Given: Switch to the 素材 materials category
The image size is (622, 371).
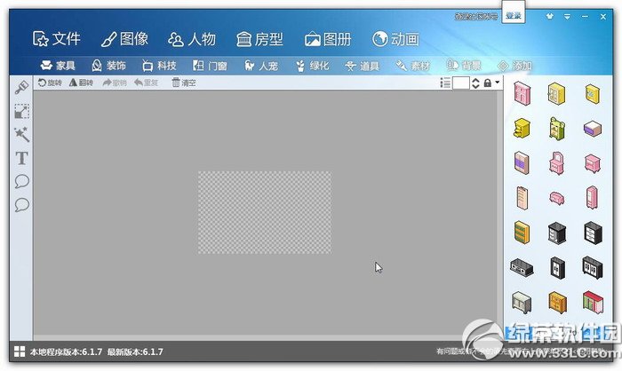Looking at the screenshot, I should (413, 66).
